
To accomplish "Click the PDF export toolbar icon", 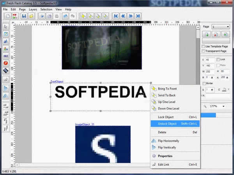I will coord(15,16).
